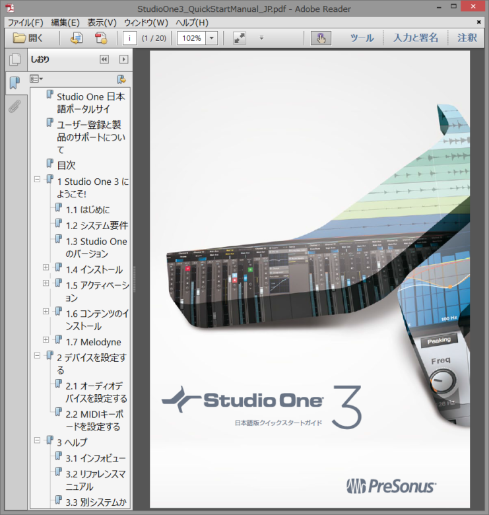489x515 pixels.
Task: Select bookmark 2.1 オーディオデバイスを設定する
Action: [96, 392]
